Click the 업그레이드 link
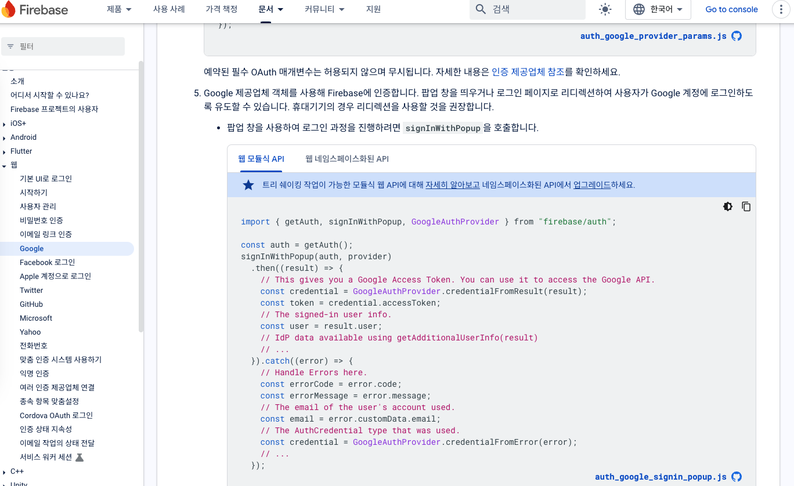Image resolution: width=794 pixels, height=486 pixels. (x=592, y=185)
